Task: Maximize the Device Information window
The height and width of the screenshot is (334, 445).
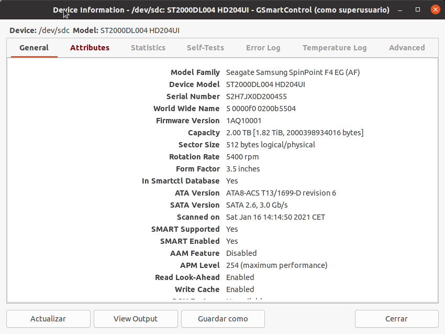Action: click(418, 9)
